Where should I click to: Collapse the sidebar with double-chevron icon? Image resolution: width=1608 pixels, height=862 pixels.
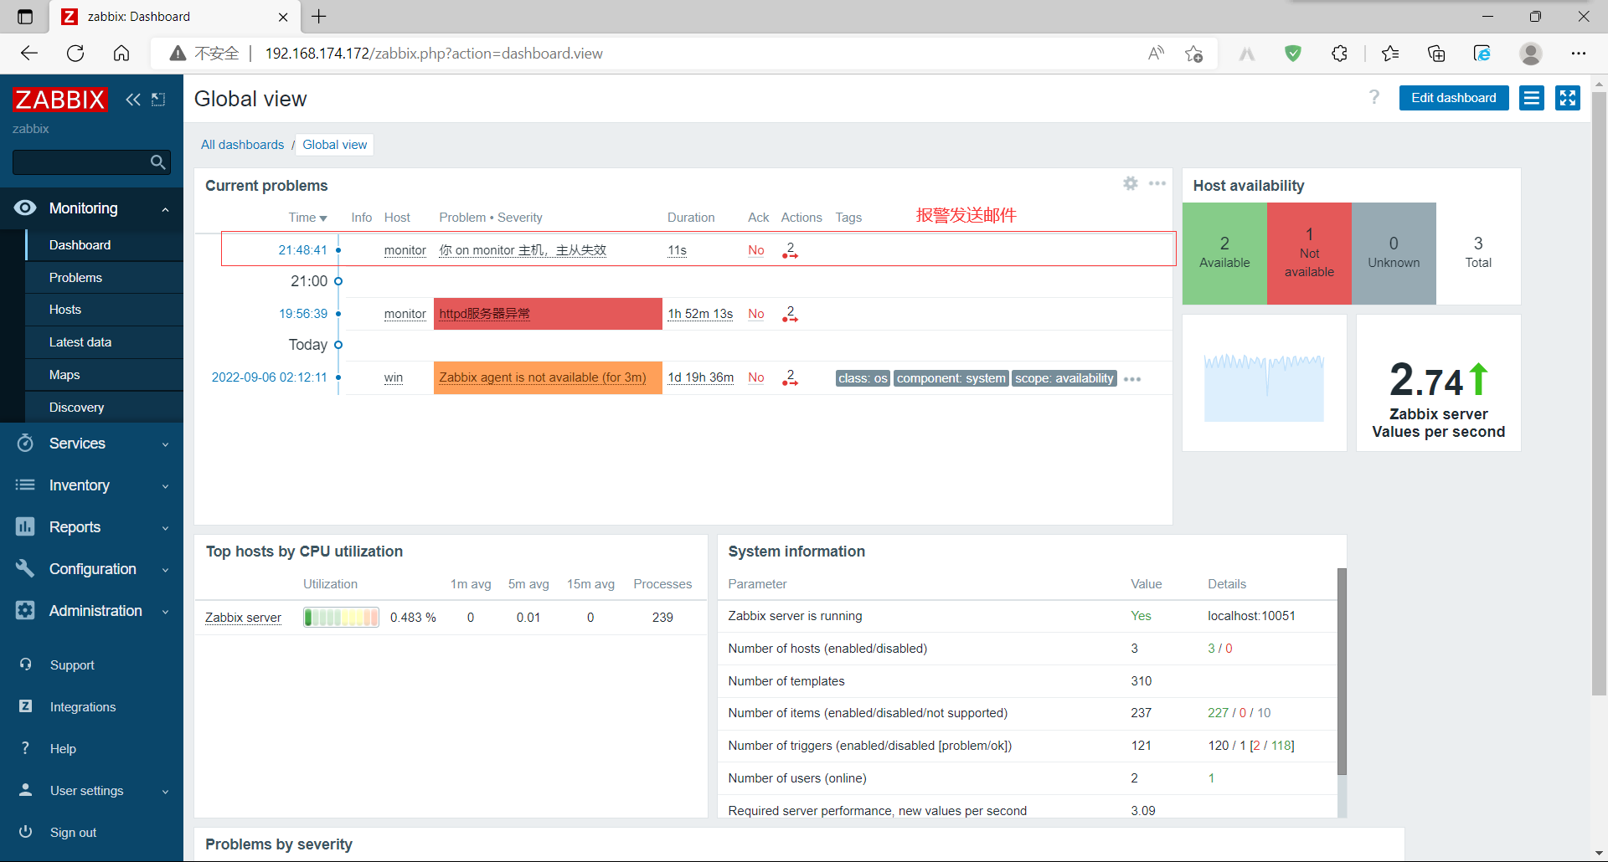(x=133, y=100)
